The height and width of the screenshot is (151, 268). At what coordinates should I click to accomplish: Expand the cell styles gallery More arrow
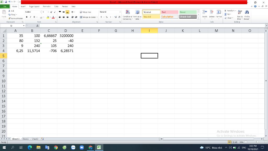point(198,18)
